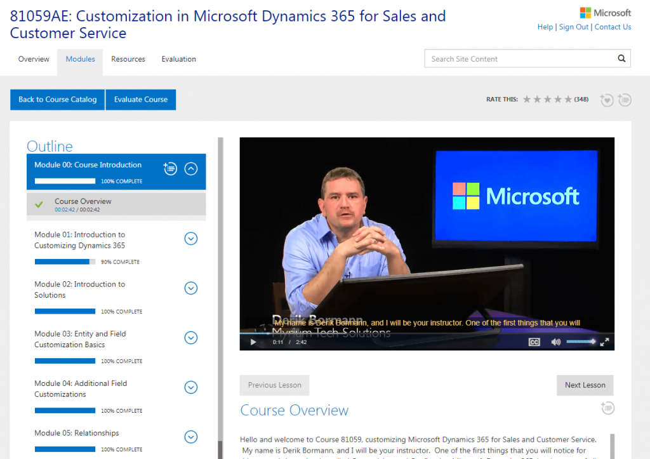Rate course three stars

[x=547, y=99]
